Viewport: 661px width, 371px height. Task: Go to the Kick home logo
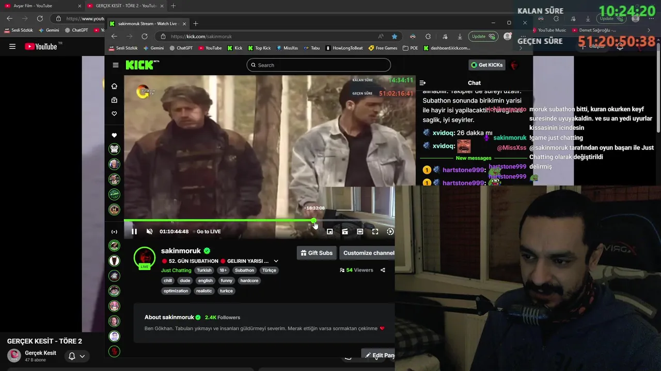(142, 65)
